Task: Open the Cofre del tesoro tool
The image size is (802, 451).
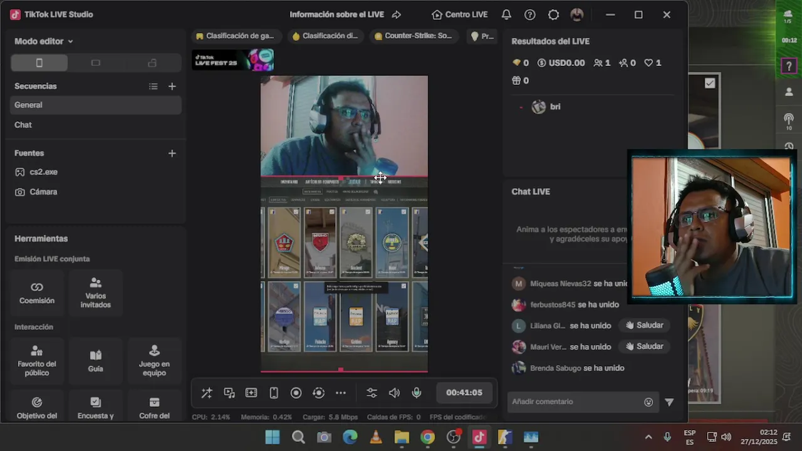Action: click(154, 407)
